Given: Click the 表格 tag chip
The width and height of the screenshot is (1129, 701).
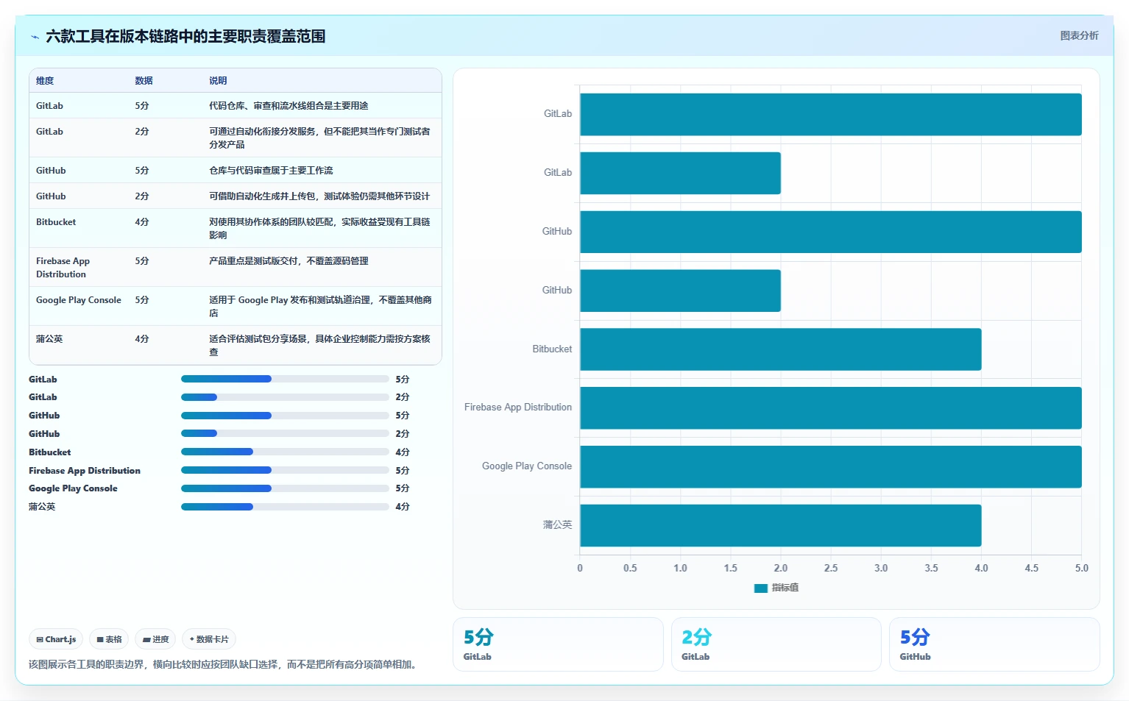Looking at the screenshot, I should coord(109,639).
